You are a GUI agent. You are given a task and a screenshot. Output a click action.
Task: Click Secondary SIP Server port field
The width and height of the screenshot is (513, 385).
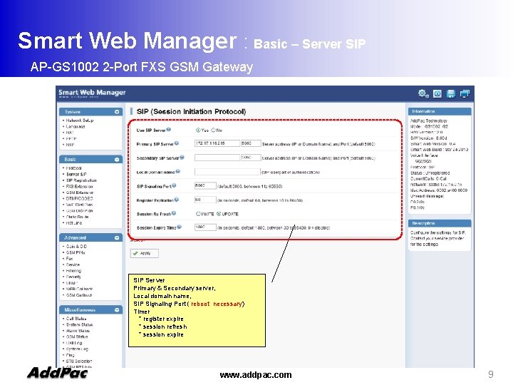(251, 158)
